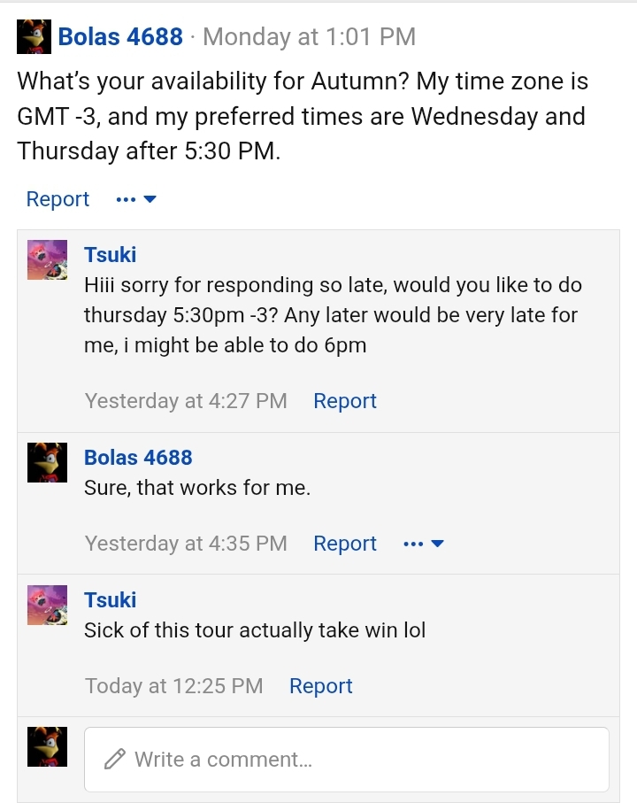Click Bolas 4688's avatar on the original post
Image resolution: width=637 pixels, height=803 pixels.
pyautogui.click(x=33, y=35)
